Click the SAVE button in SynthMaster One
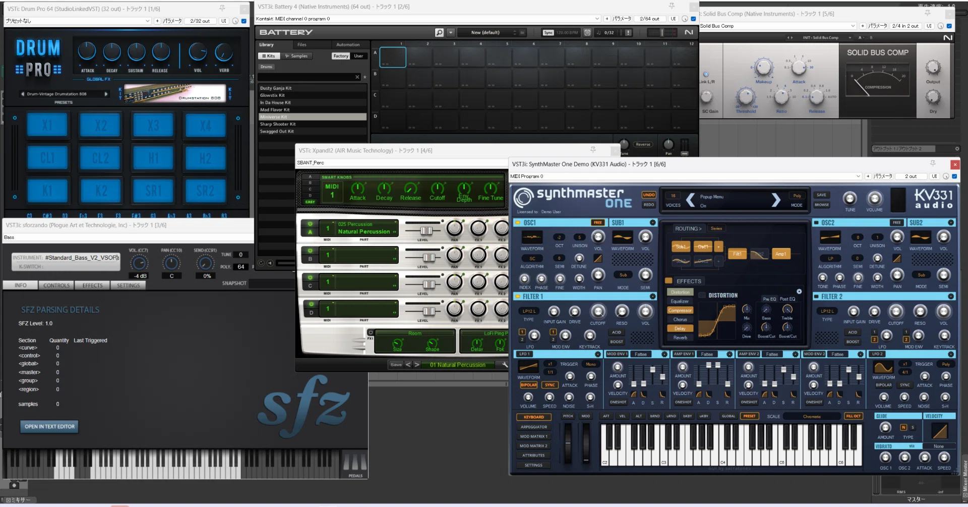The height and width of the screenshot is (507, 968). pos(821,195)
